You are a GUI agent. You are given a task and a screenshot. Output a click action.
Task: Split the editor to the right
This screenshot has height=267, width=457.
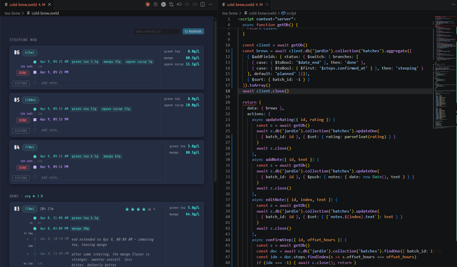[x=203, y=4]
